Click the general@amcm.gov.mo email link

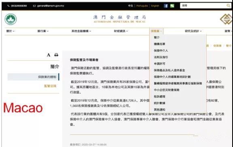coord(51,6)
